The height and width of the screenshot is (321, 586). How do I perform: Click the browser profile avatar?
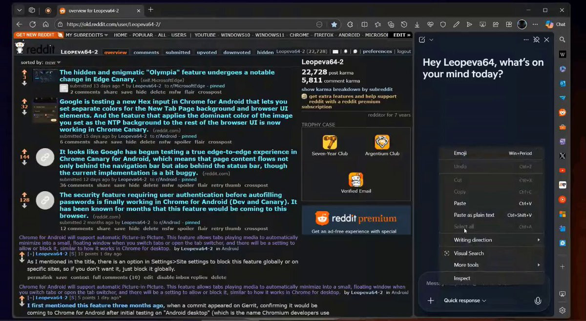(x=522, y=24)
